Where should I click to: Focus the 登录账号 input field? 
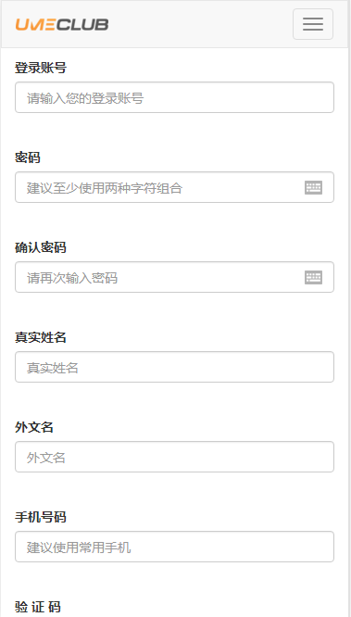(x=174, y=97)
